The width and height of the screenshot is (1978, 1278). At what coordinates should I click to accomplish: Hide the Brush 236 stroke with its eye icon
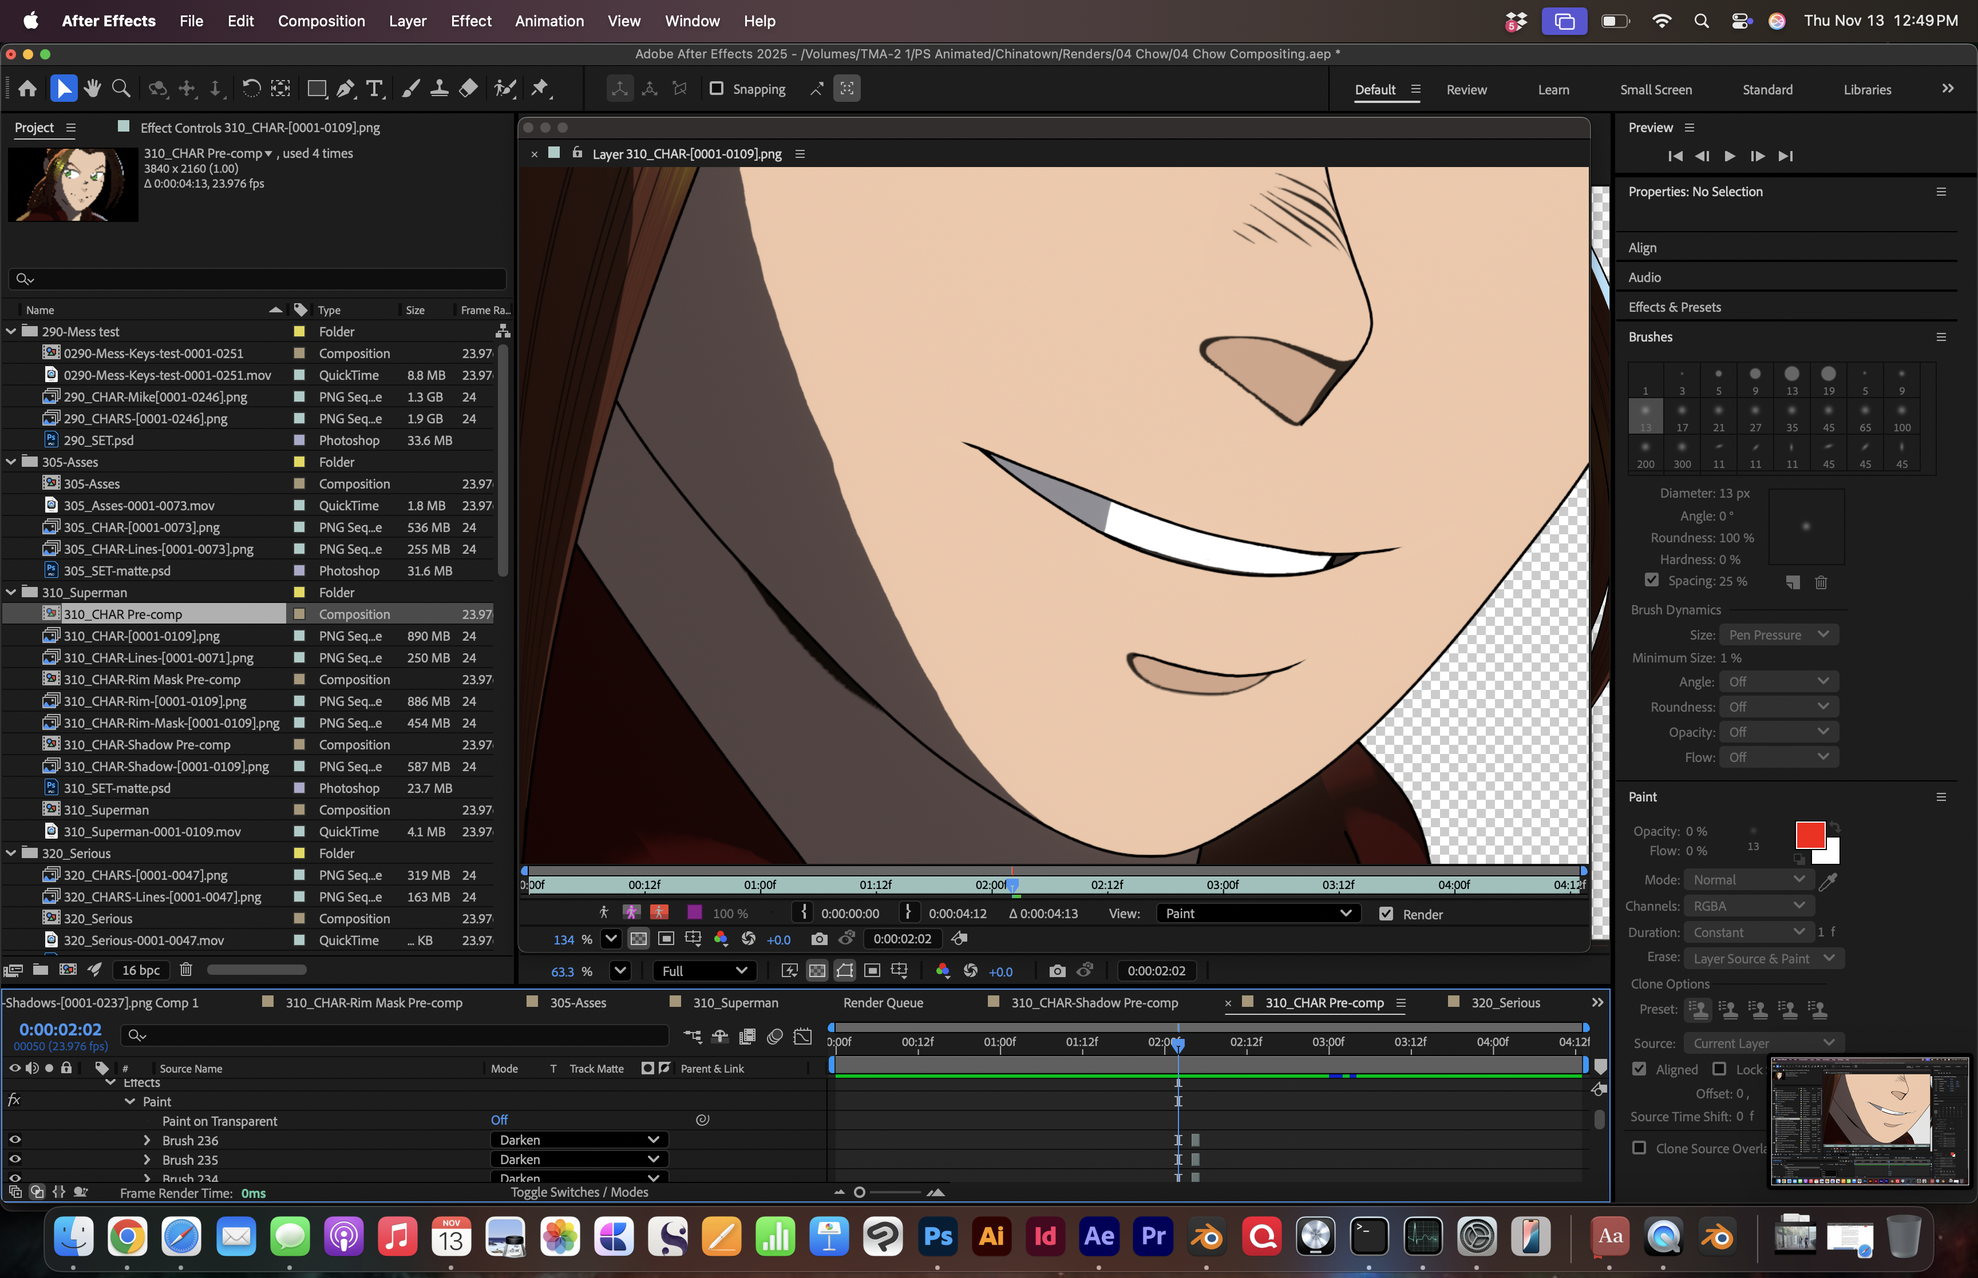coord(15,1140)
